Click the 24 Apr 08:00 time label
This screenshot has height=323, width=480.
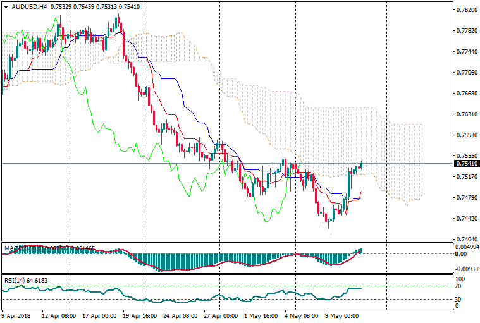tap(179, 315)
